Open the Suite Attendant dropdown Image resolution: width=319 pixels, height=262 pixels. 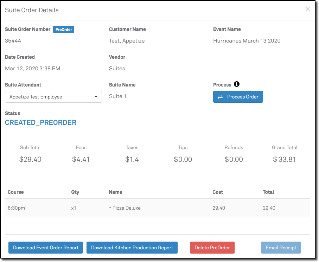[x=53, y=97]
